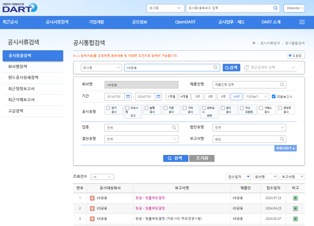Open the 공모정보 menu
Screen dimensions: 314x226
[x=140, y=22]
